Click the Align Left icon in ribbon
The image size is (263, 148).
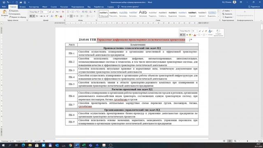click(x=68, y=16)
